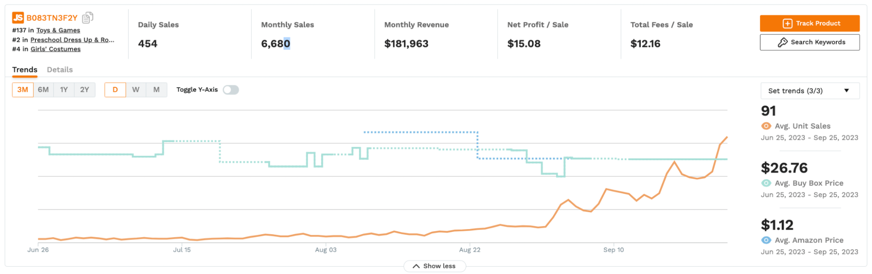Toggle the Avg. Unit Sales eye icon

[766, 126]
